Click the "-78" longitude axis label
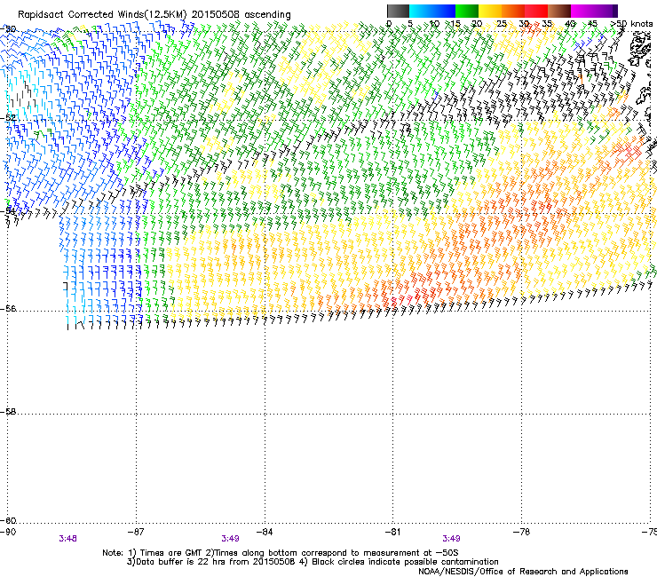The height and width of the screenshot is (577, 657). point(521,532)
